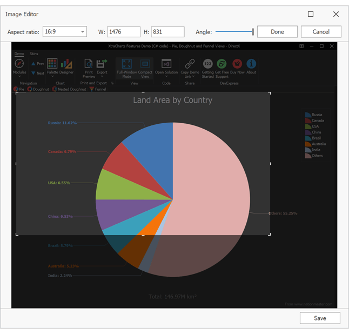
Task: Maximize the Image Editor window
Action: pyautogui.click(x=311, y=14)
